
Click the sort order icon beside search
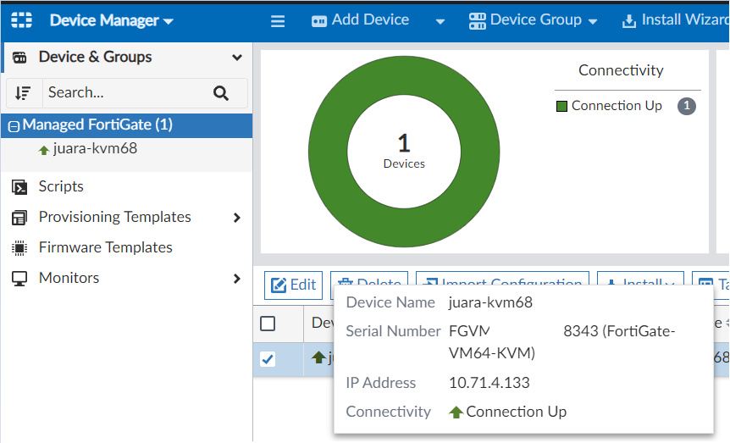point(23,93)
